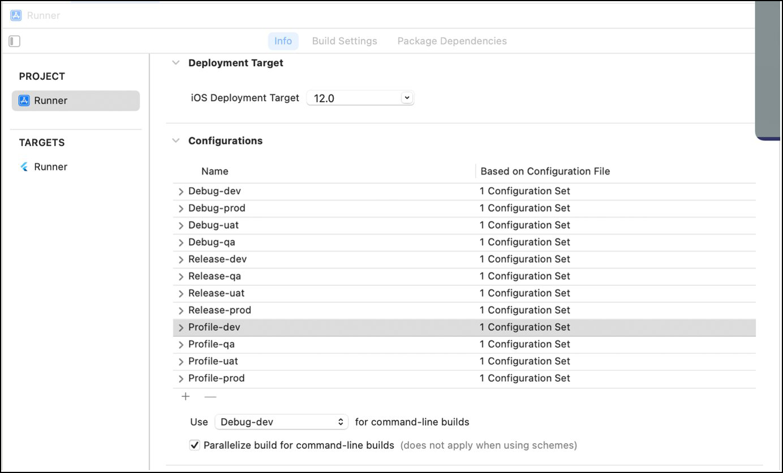Collapse the Deployment Target section
The image size is (783, 473).
(x=176, y=63)
